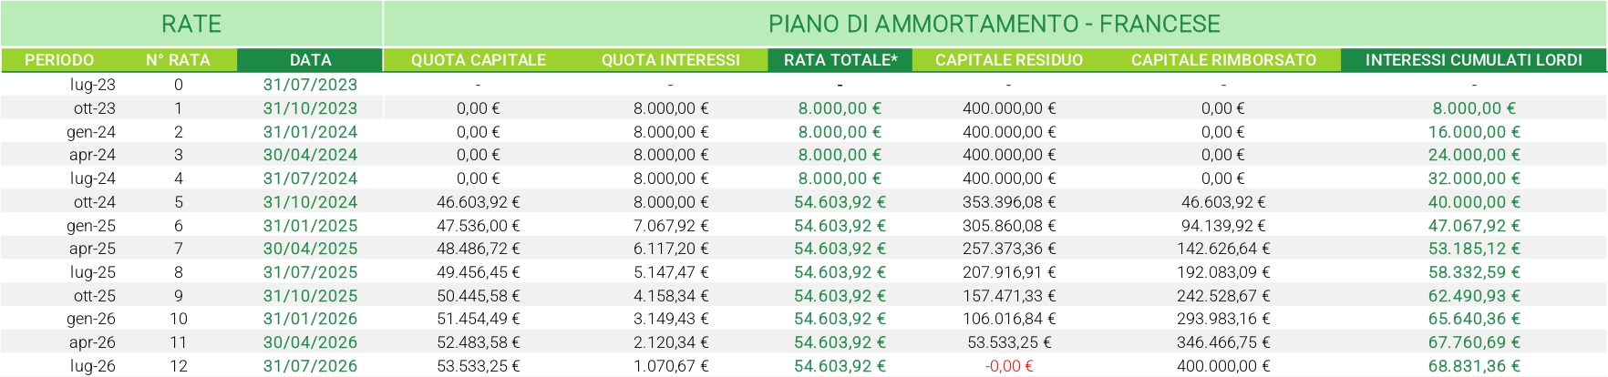Click the negative residual -0,00 € cell
Screen dimensions: 1608x377
coord(1009,366)
